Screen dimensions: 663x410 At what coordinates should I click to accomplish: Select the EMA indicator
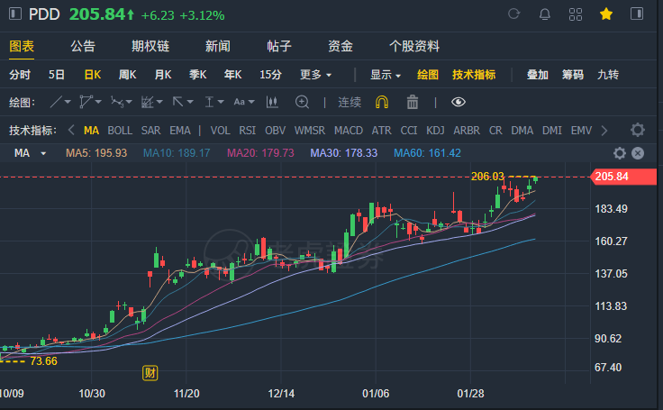point(180,131)
